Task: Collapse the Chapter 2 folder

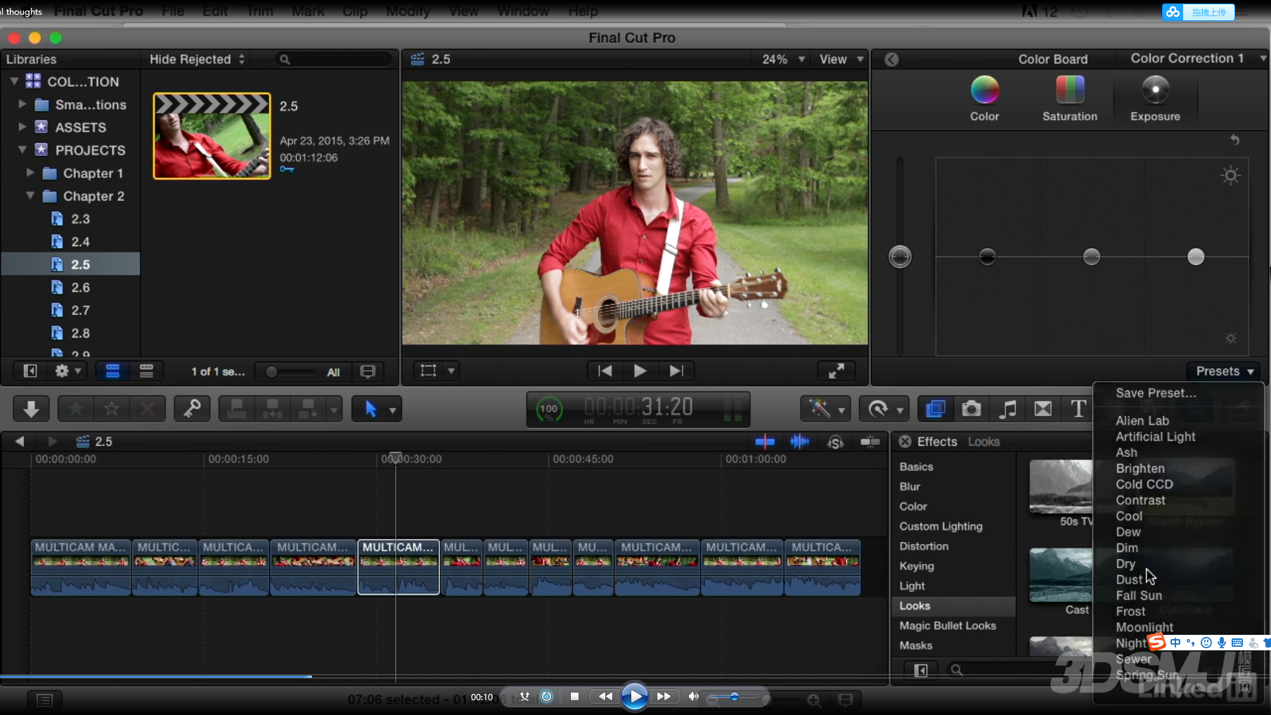Action: [30, 195]
